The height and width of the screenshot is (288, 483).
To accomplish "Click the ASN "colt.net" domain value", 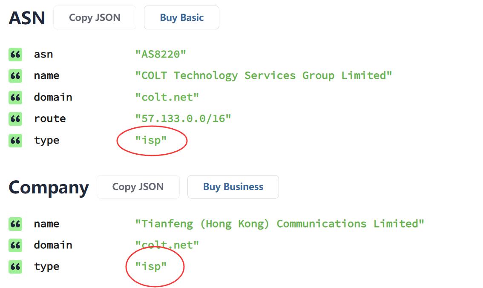I will click(167, 97).
